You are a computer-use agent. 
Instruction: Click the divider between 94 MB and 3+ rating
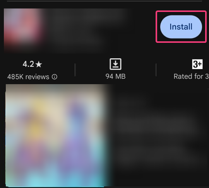[x=156, y=70]
